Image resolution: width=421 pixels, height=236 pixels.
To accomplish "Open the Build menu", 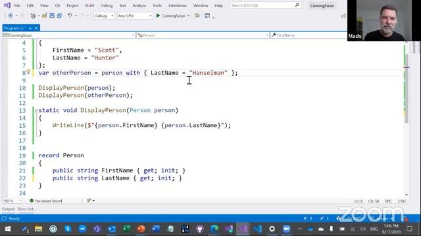I will coord(89,5).
